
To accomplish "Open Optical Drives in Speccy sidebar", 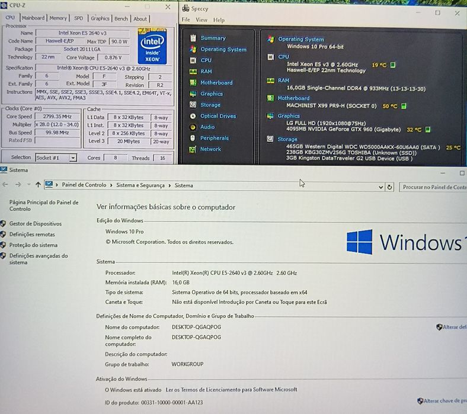I will click(217, 116).
